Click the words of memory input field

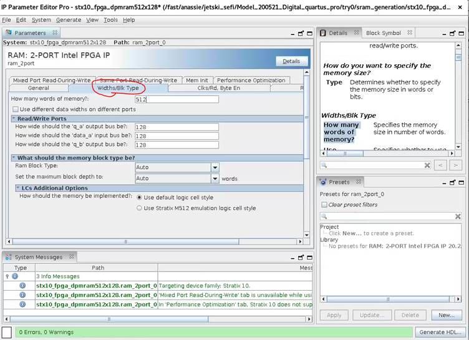point(176,100)
